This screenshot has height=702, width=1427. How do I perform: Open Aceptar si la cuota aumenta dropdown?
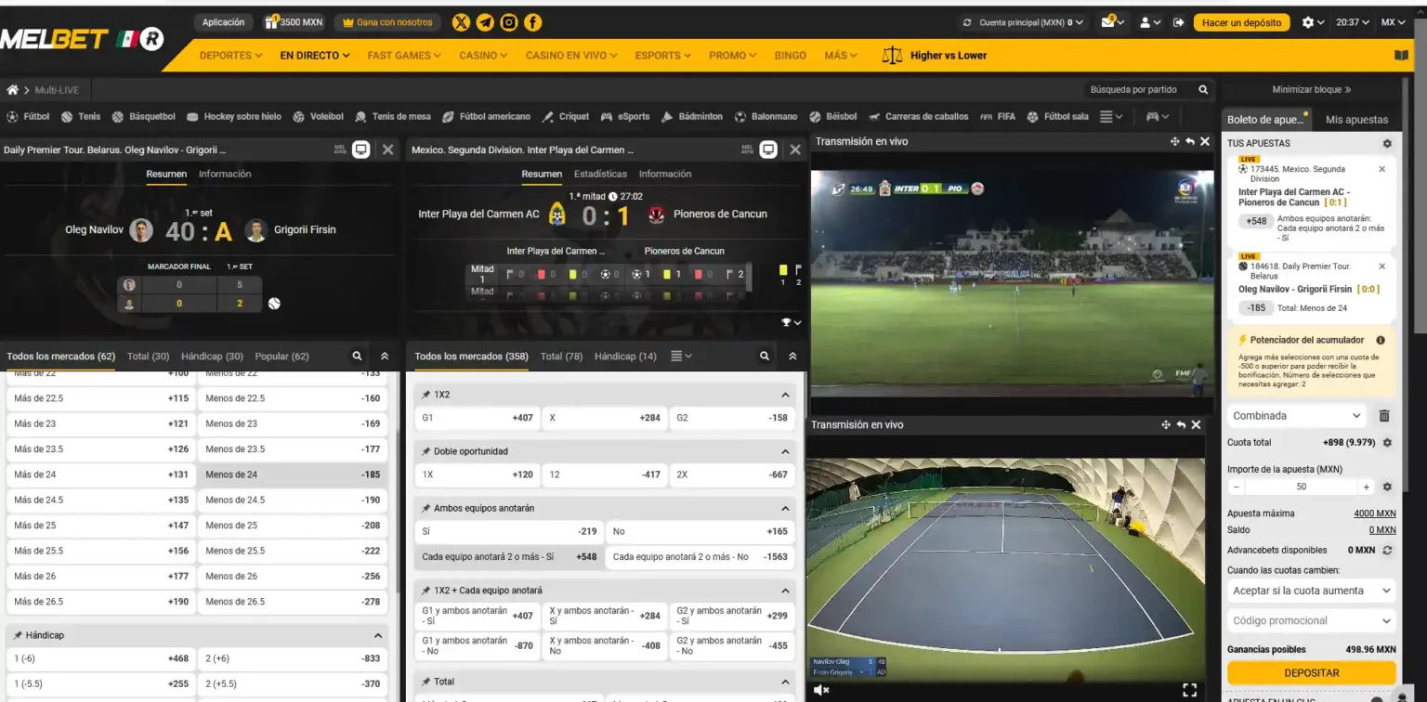point(1312,591)
